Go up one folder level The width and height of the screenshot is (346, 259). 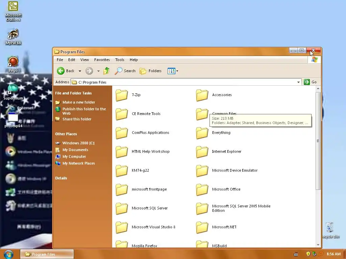pos(106,71)
